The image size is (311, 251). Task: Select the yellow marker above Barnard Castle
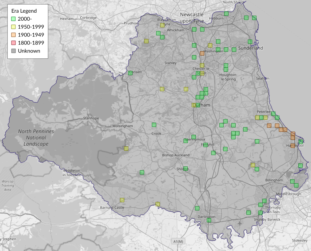[122, 200]
